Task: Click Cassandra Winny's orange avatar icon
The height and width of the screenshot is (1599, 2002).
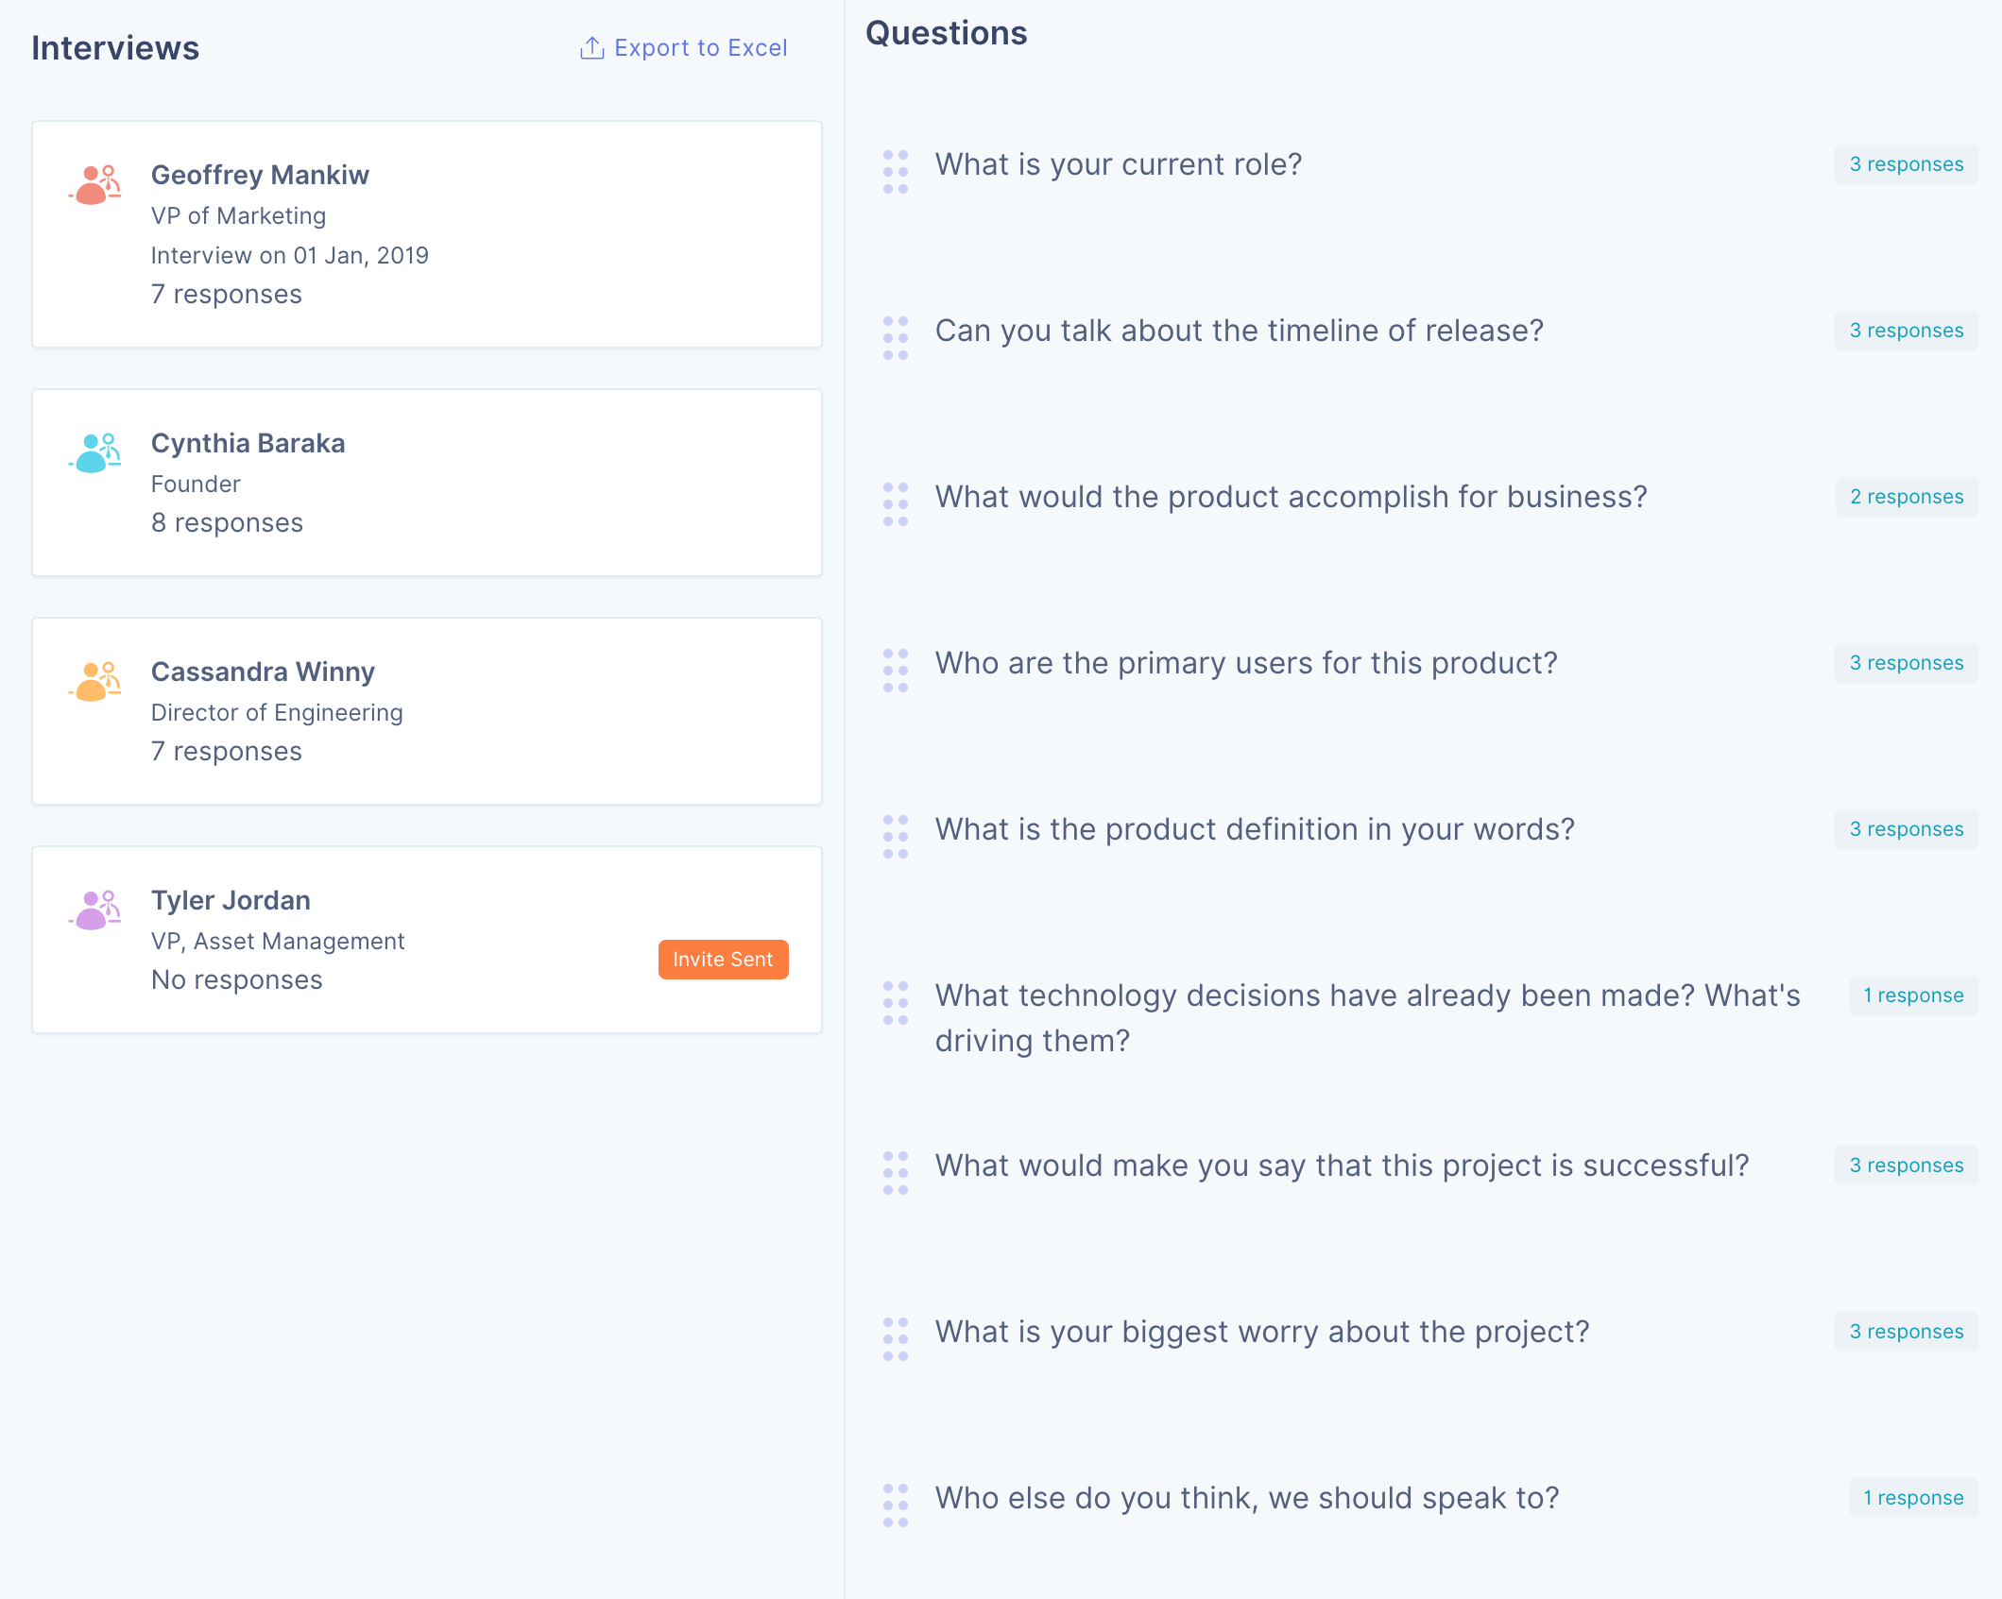Action: (94, 682)
